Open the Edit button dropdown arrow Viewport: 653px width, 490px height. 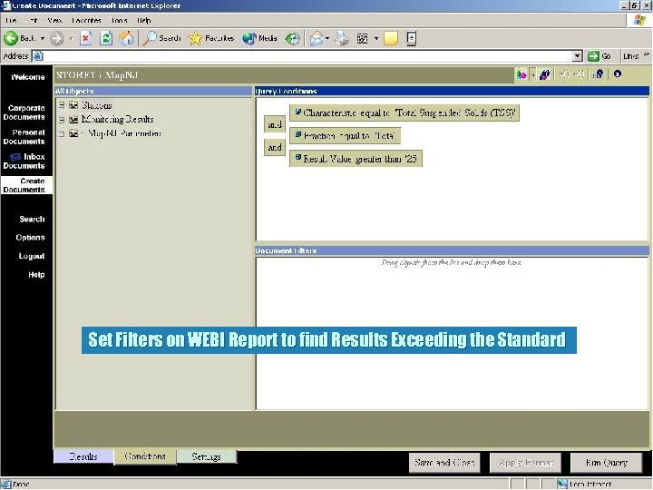pos(376,38)
